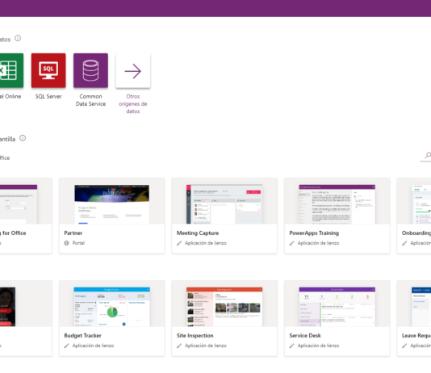
Task: Open the Partner template thumbnail
Action: tap(112, 204)
